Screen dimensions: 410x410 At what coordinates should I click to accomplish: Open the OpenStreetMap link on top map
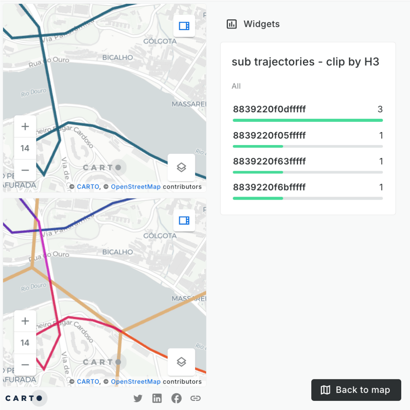tap(136, 187)
